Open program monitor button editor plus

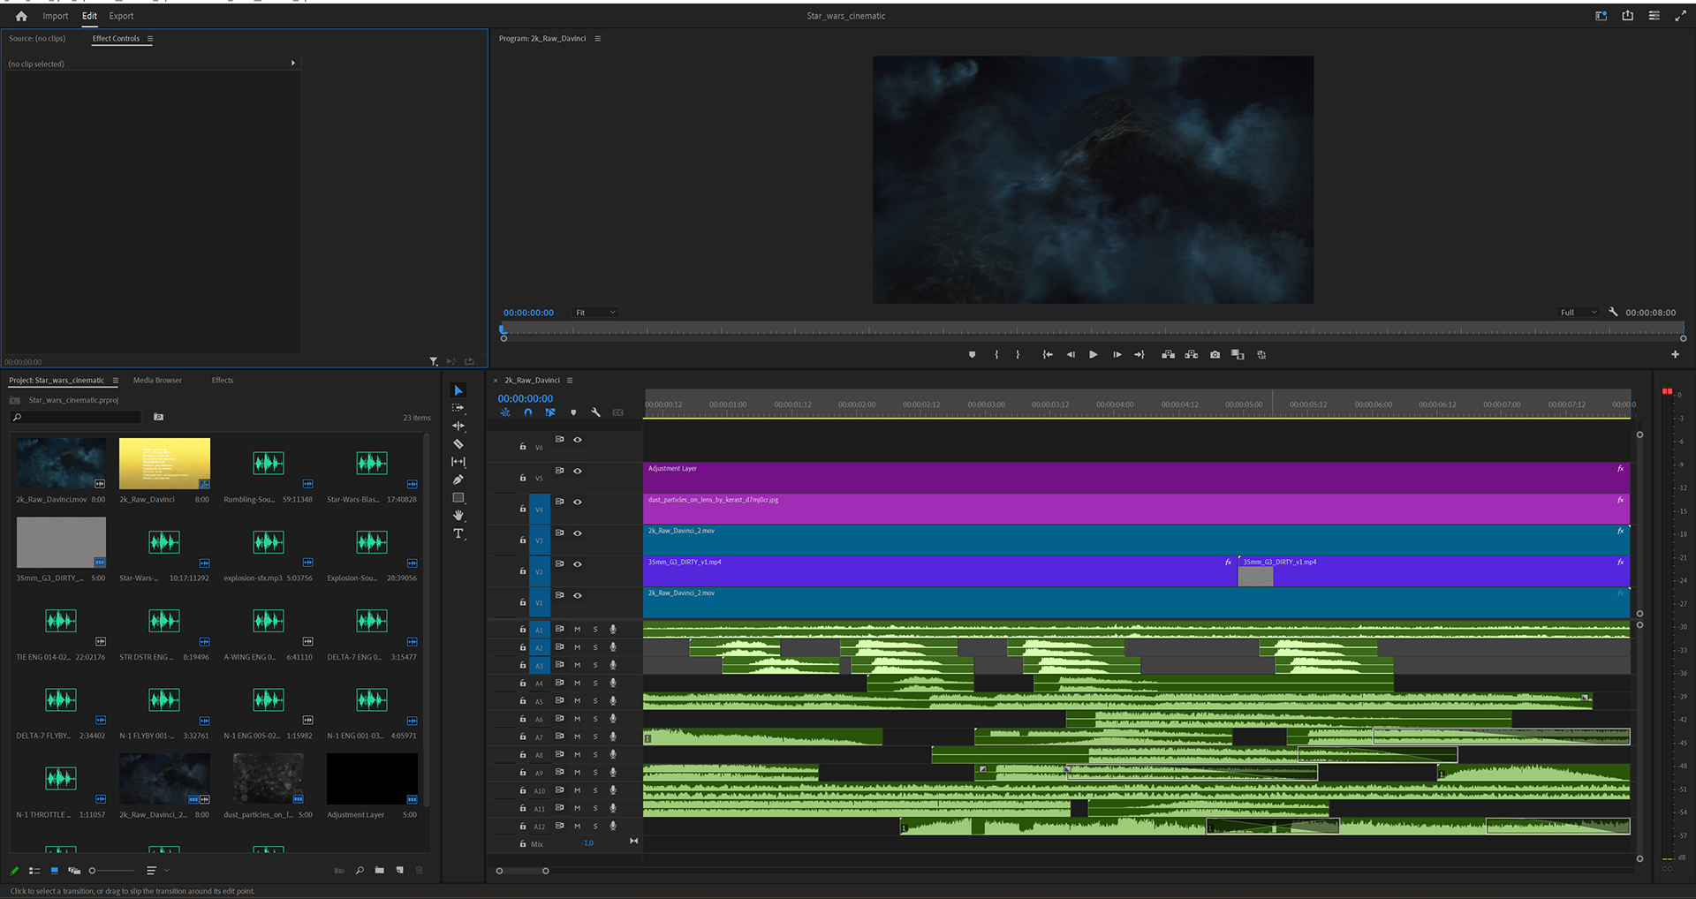coord(1675,354)
